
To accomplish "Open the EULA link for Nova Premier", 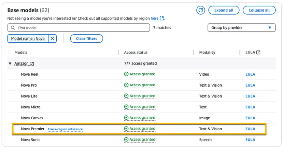I will pyautogui.click(x=250, y=129).
